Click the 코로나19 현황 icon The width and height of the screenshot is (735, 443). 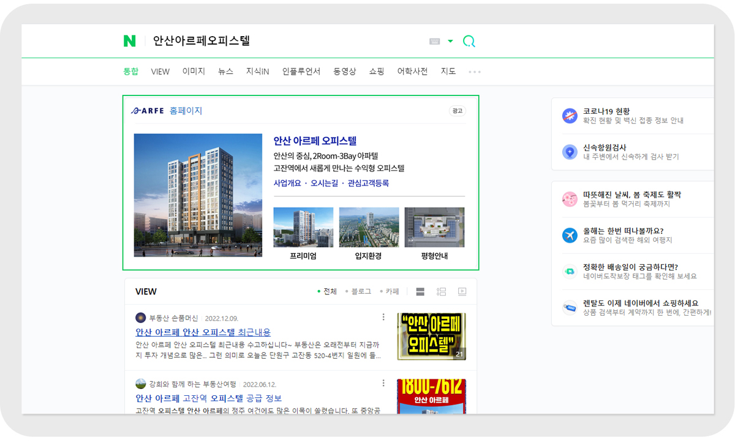point(570,116)
